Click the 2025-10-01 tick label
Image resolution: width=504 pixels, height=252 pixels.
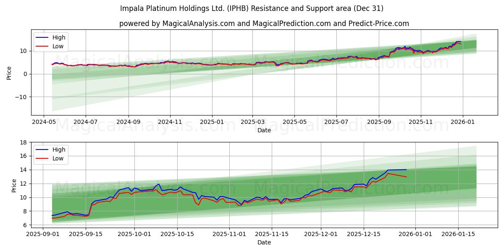click(134, 234)
